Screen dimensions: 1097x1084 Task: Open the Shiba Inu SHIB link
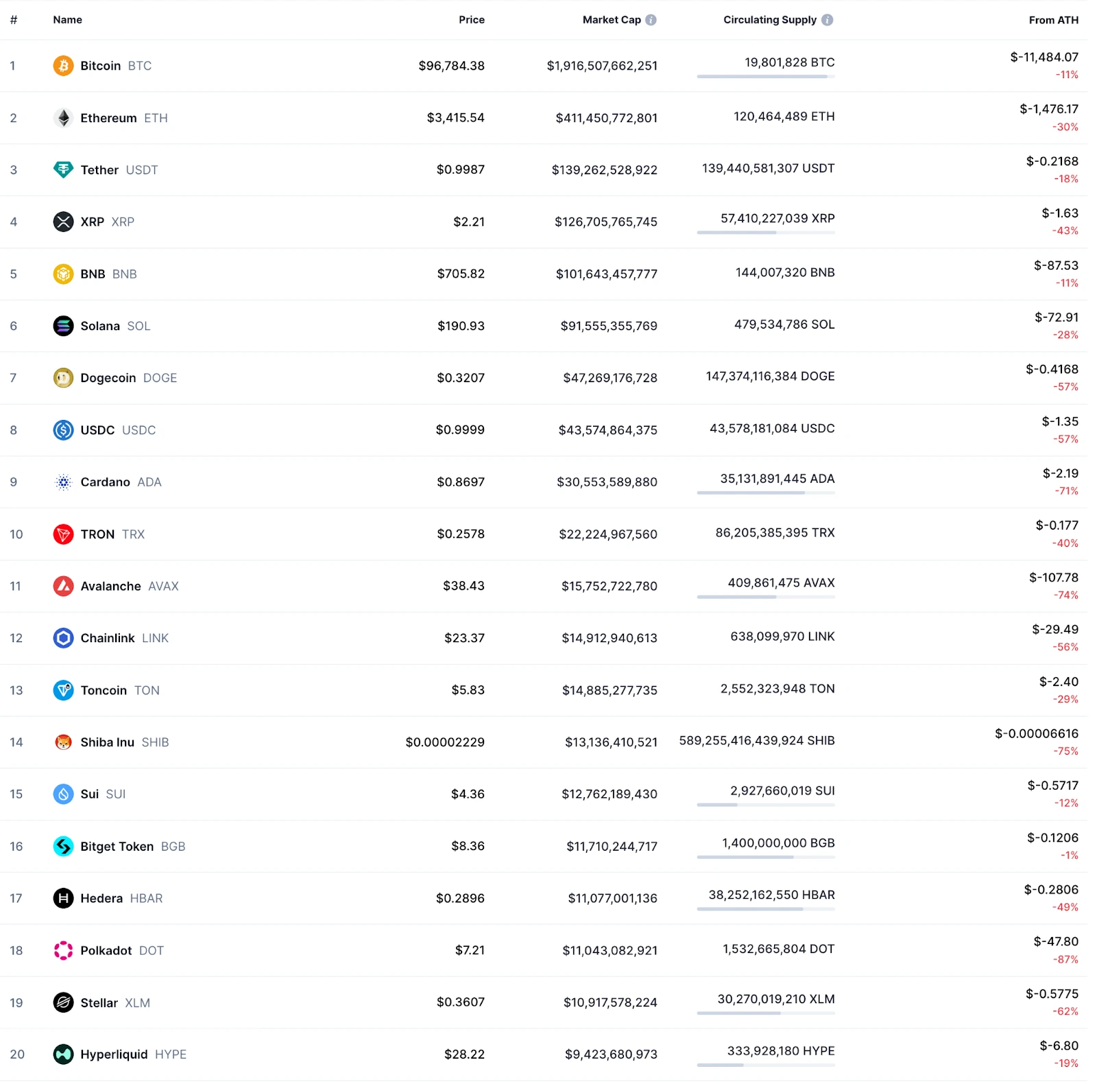tap(124, 742)
